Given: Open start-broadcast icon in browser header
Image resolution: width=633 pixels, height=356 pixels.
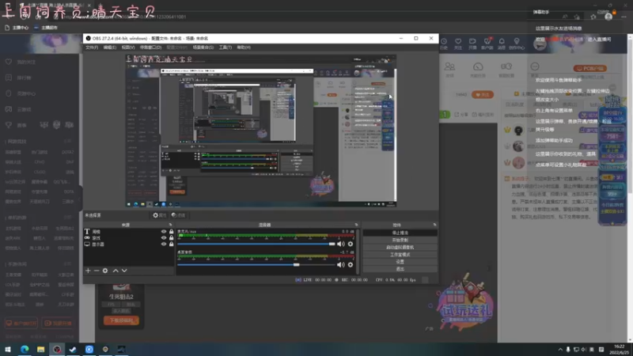Looking at the screenshot, I should point(472,44).
